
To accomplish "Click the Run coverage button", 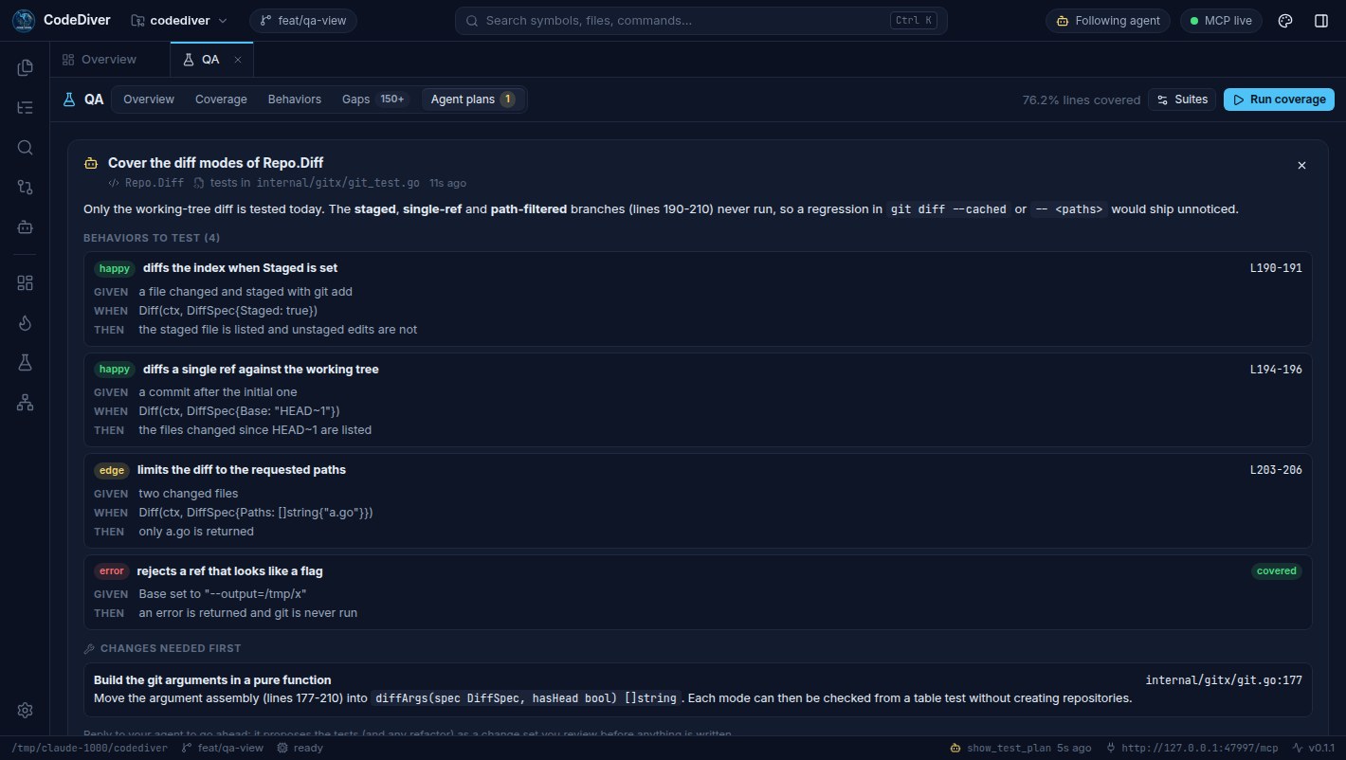I will pyautogui.click(x=1279, y=100).
